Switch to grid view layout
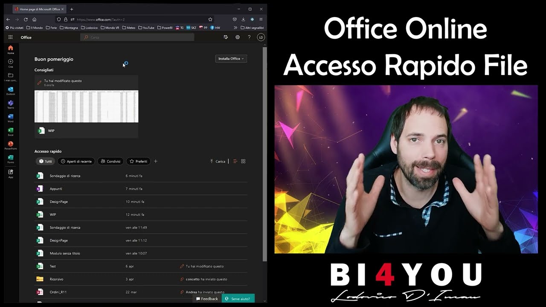546x307 pixels. click(243, 161)
